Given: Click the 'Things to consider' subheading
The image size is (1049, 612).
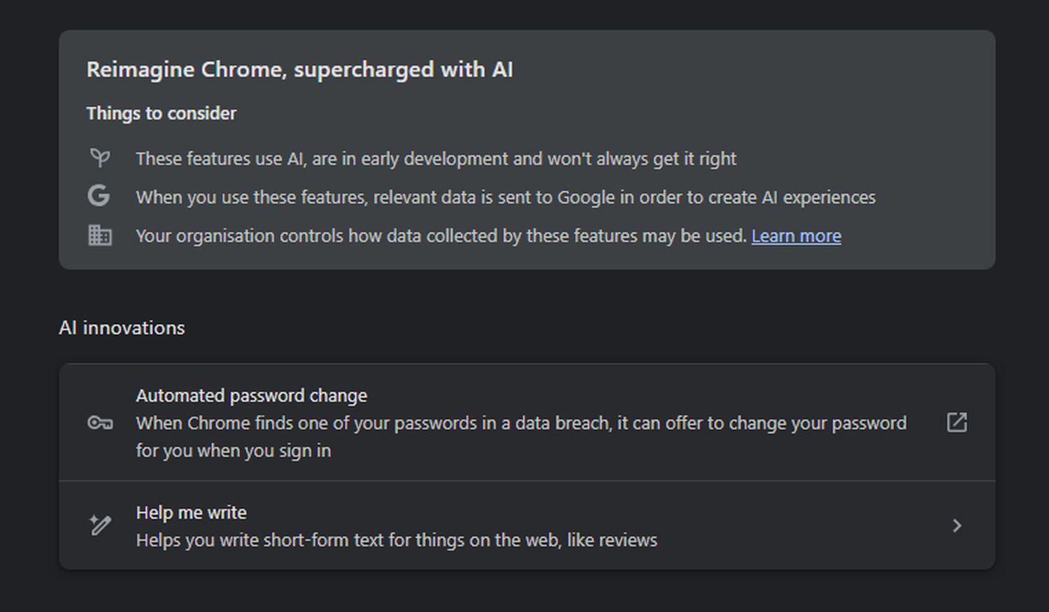Looking at the screenshot, I should coord(161,113).
